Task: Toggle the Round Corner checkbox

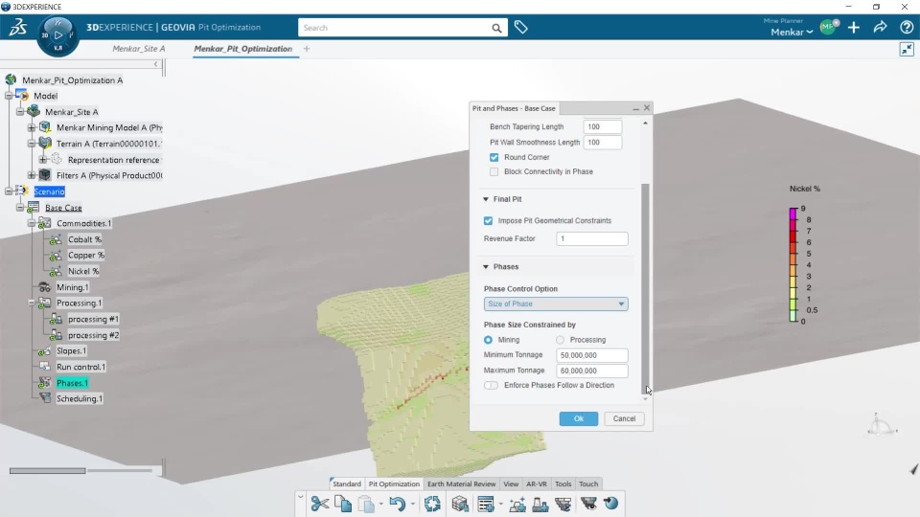Action: pos(494,157)
